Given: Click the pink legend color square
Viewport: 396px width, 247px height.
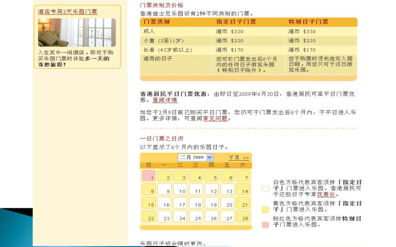Looking at the screenshot, I should tap(265, 225).
